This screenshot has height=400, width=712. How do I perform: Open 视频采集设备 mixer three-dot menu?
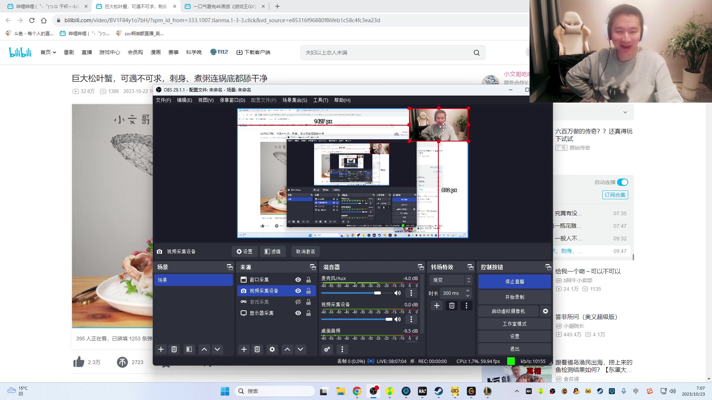click(x=411, y=319)
